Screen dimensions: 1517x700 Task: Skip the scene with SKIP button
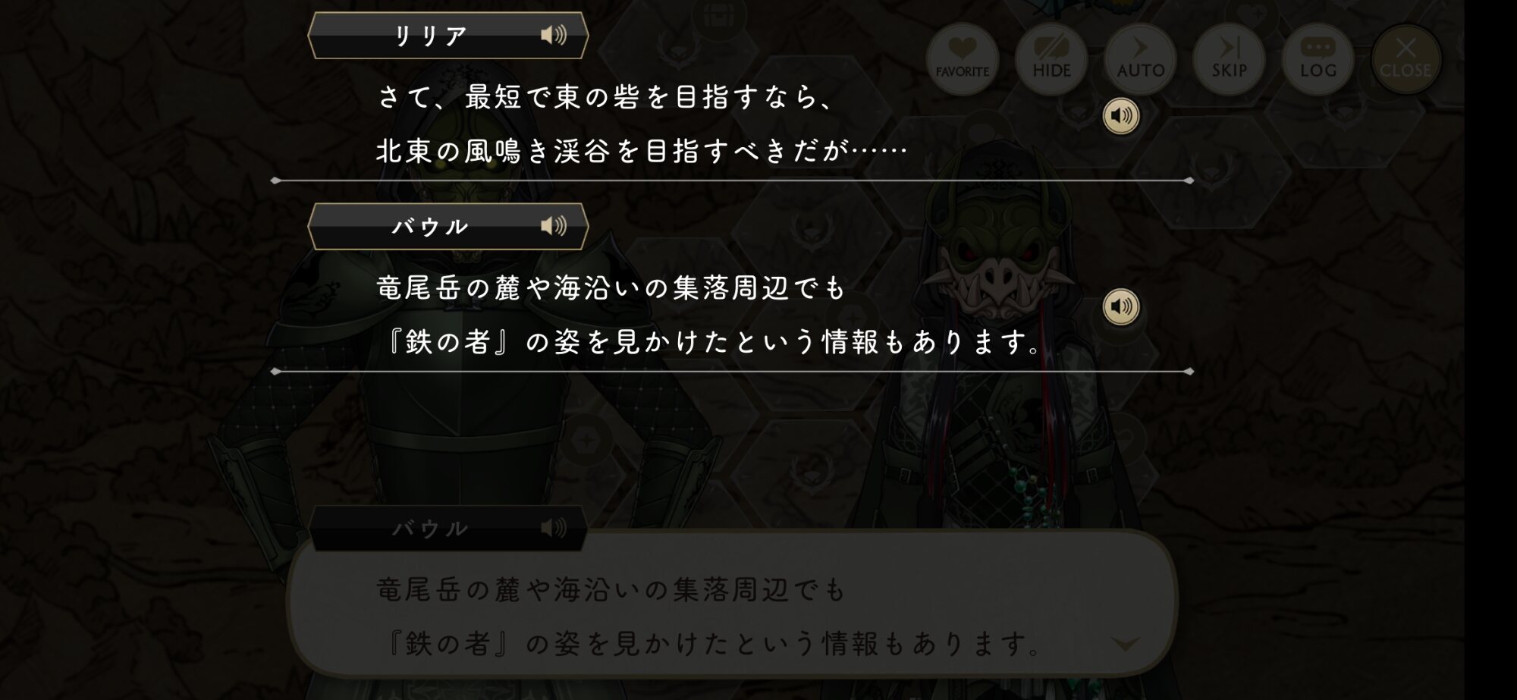(1229, 58)
